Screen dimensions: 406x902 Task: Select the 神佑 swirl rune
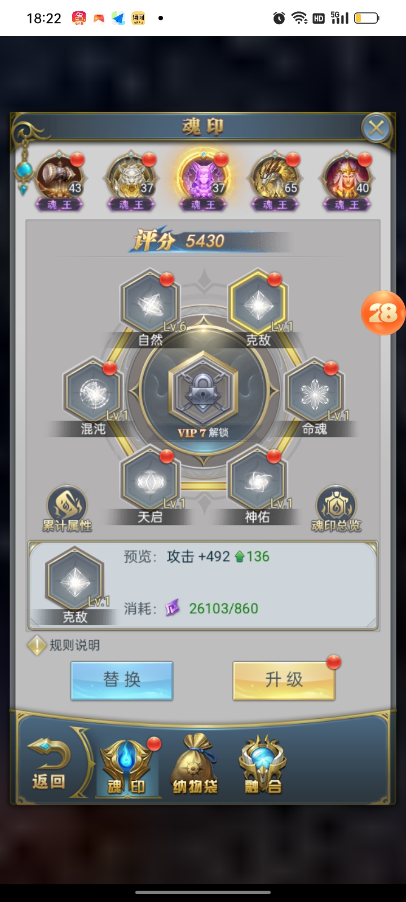click(x=258, y=483)
